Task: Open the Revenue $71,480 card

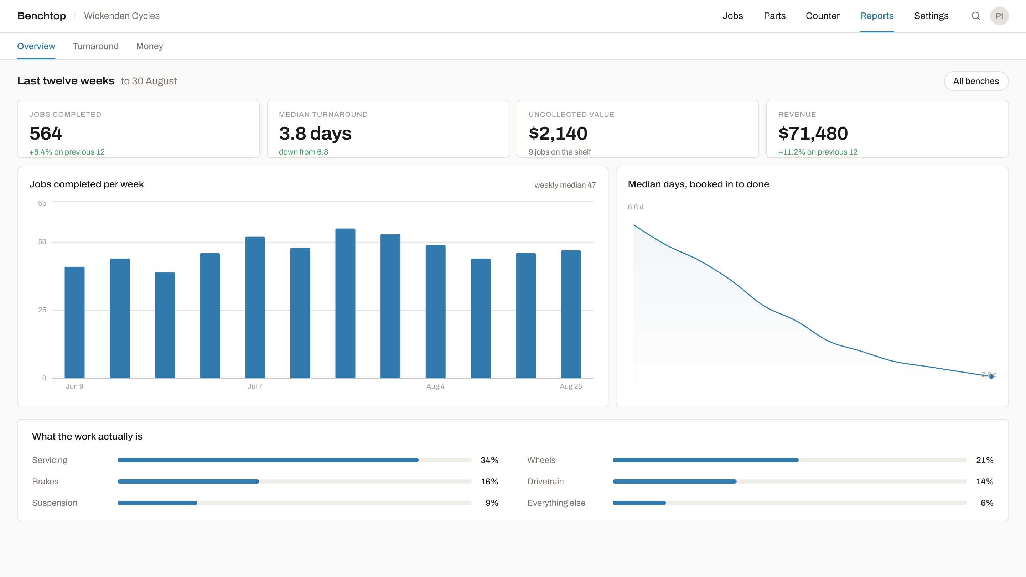Action: pos(887,129)
